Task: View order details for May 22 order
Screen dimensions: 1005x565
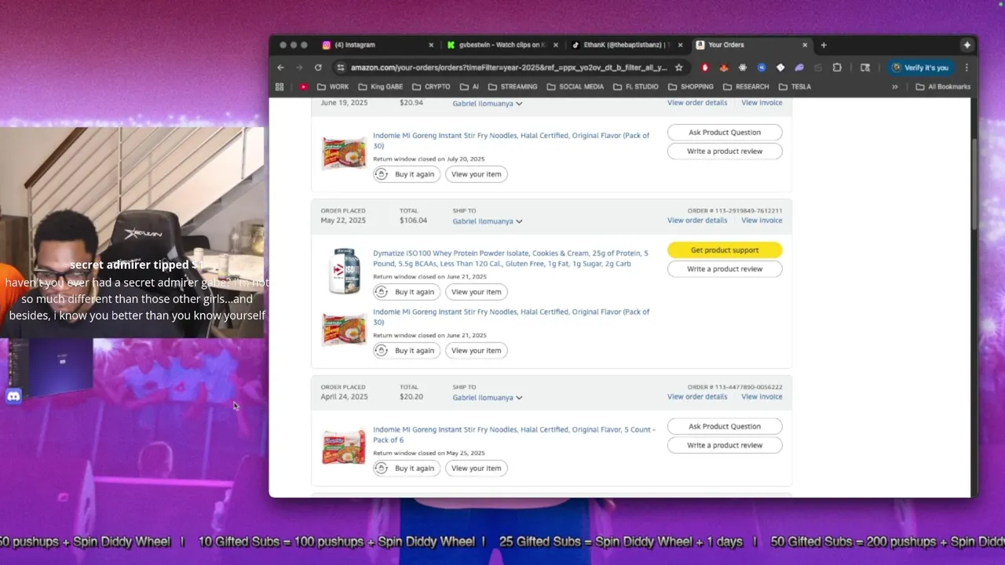Action: 697,221
